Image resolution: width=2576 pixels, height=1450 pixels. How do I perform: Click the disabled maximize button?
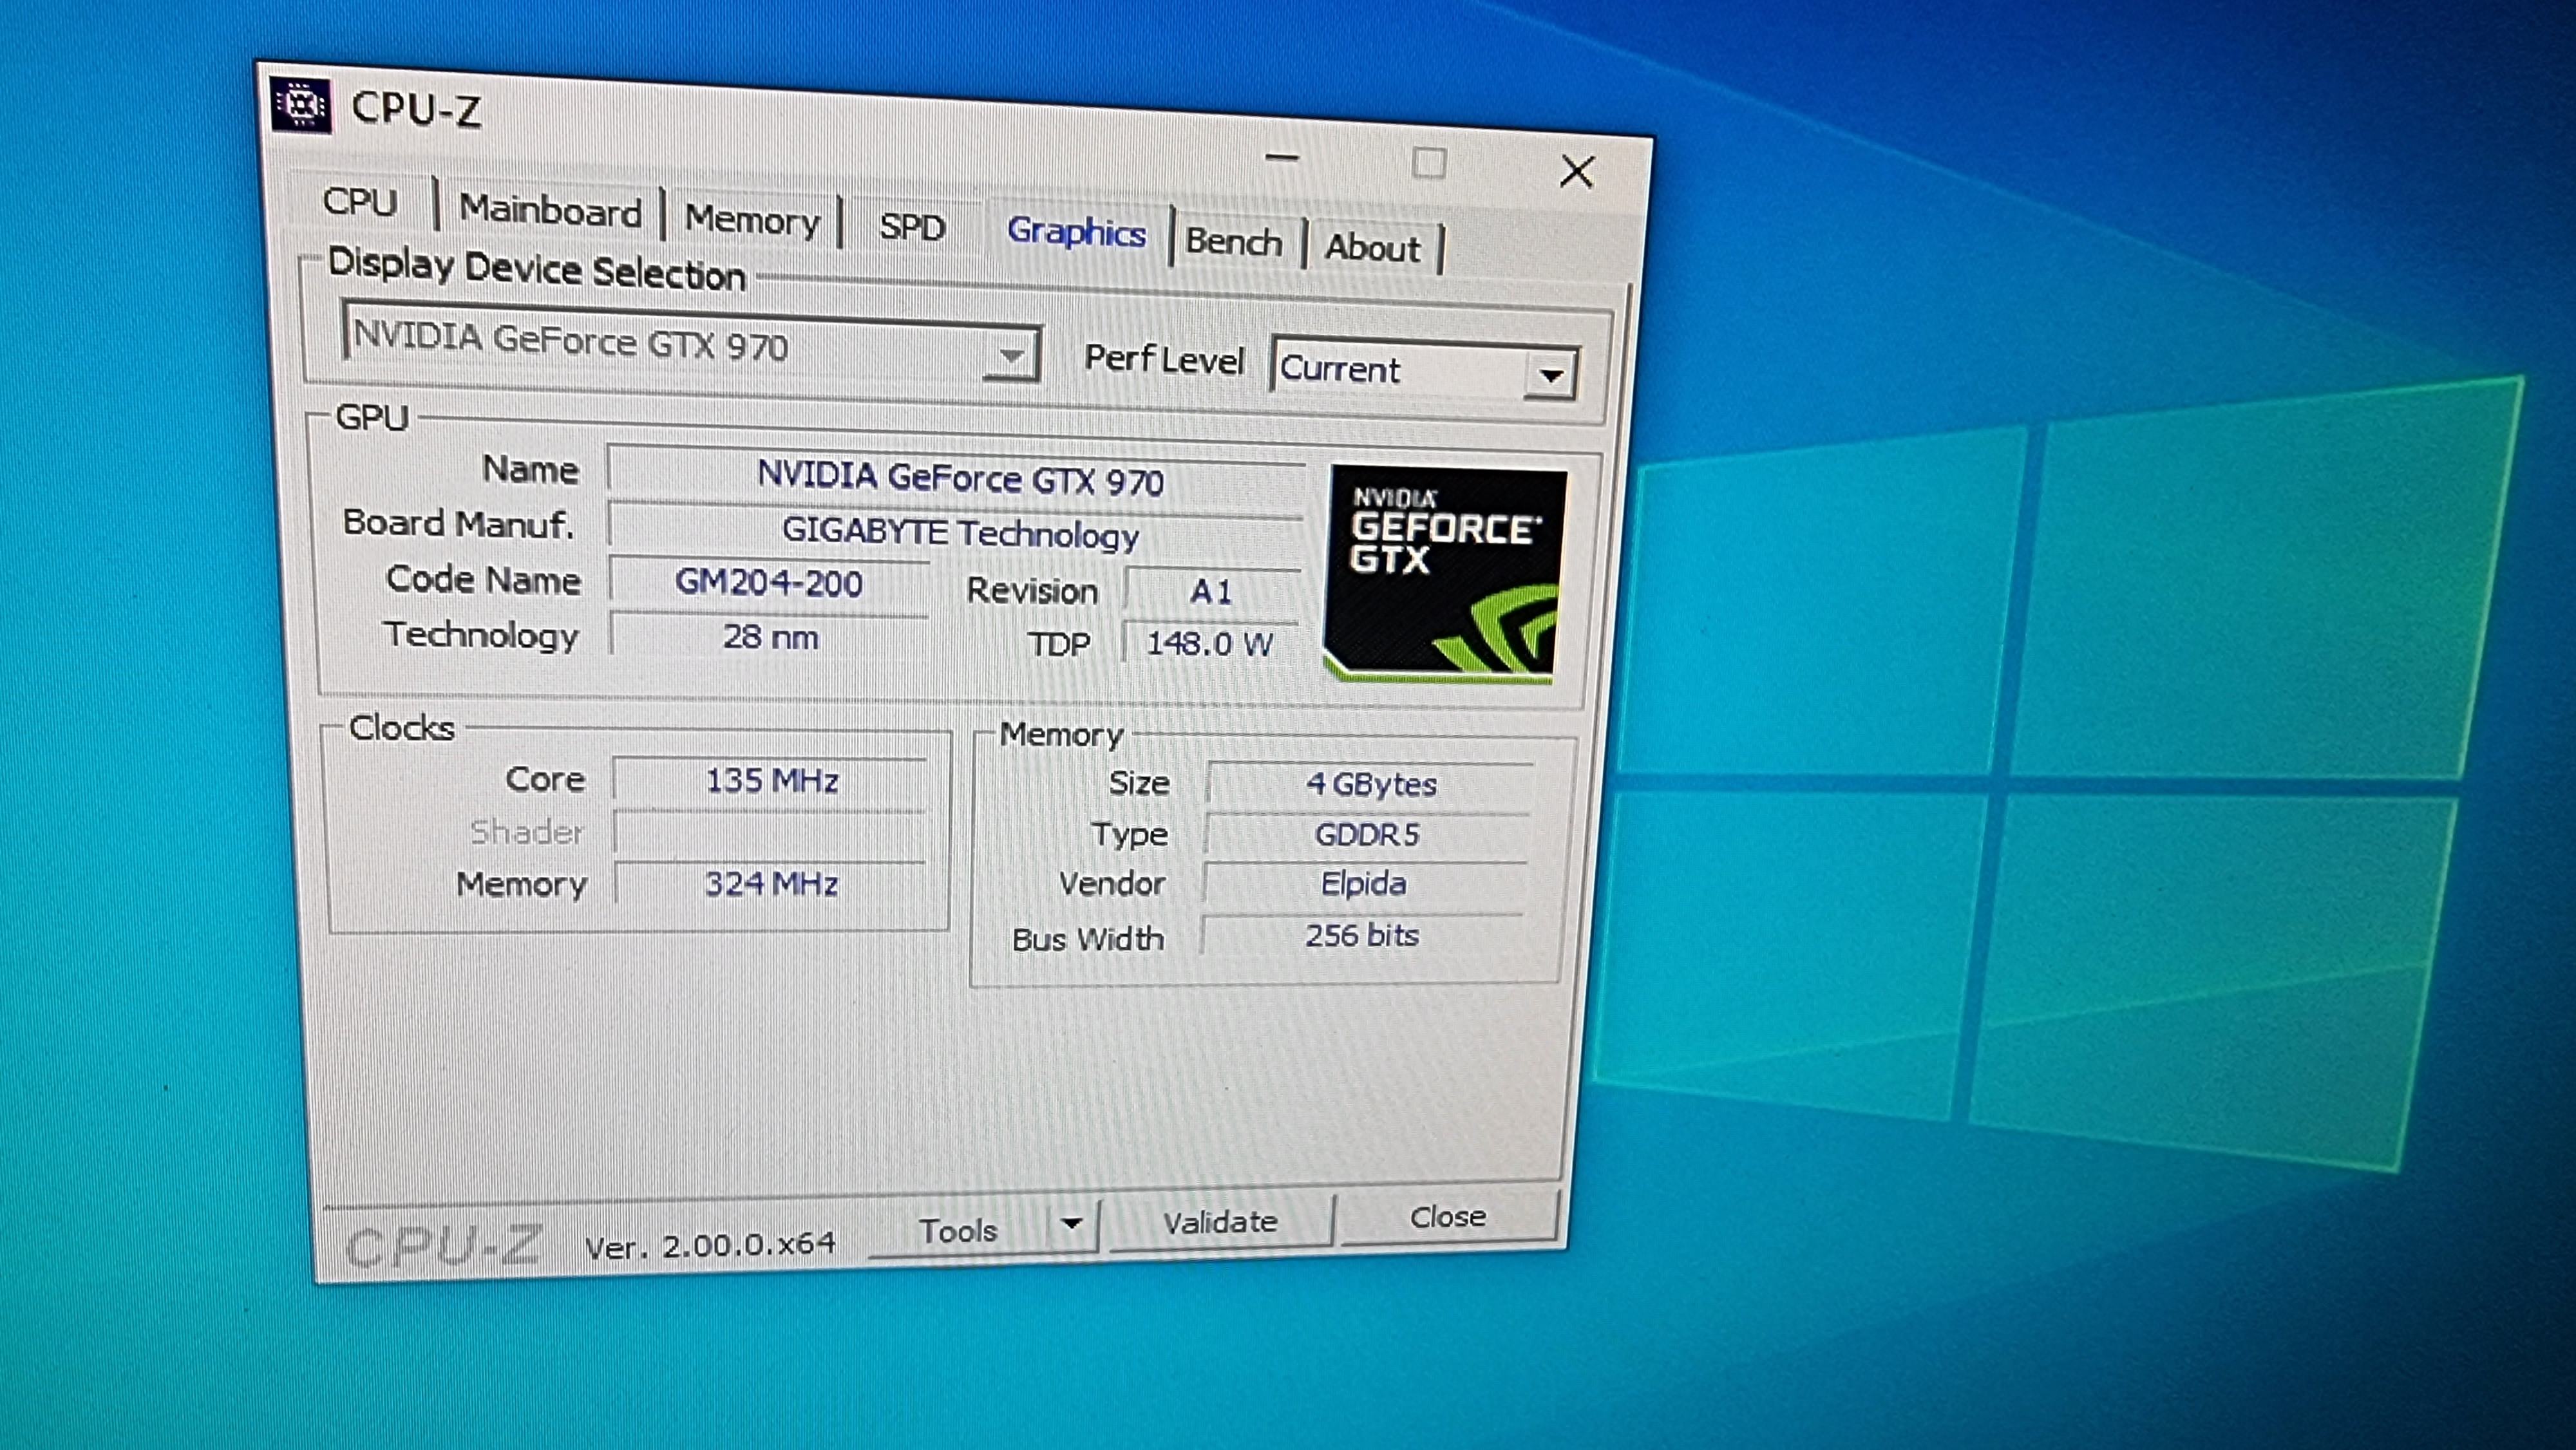pos(1428,163)
